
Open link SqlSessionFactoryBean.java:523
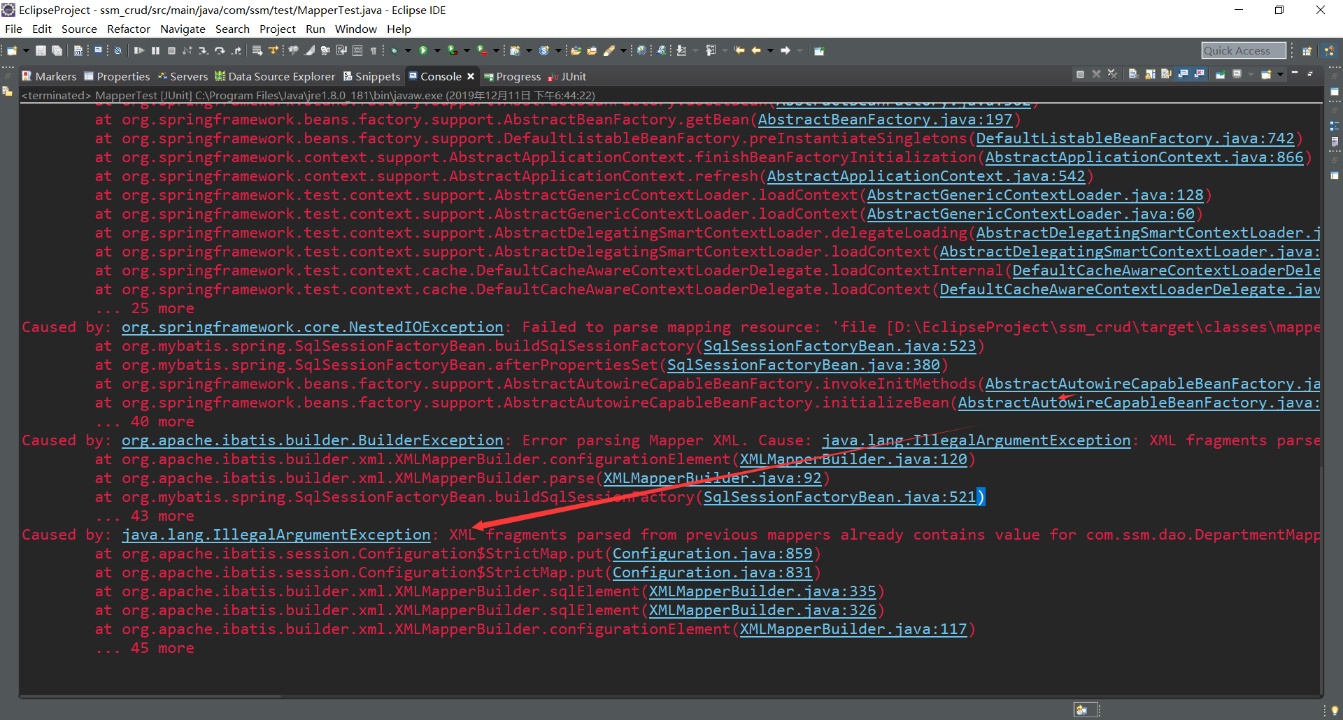(839, 346)
